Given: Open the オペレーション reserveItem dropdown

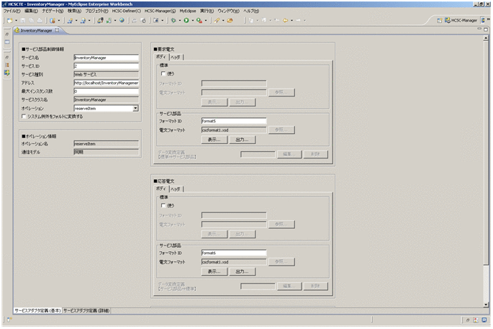Looking at the screenshot, I should 135,108.
